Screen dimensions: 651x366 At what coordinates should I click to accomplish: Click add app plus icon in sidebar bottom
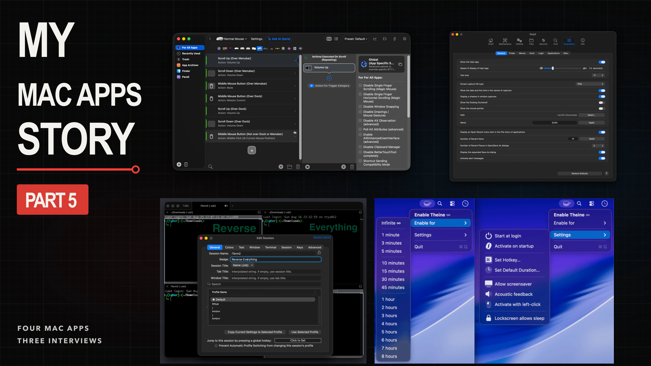179,164
